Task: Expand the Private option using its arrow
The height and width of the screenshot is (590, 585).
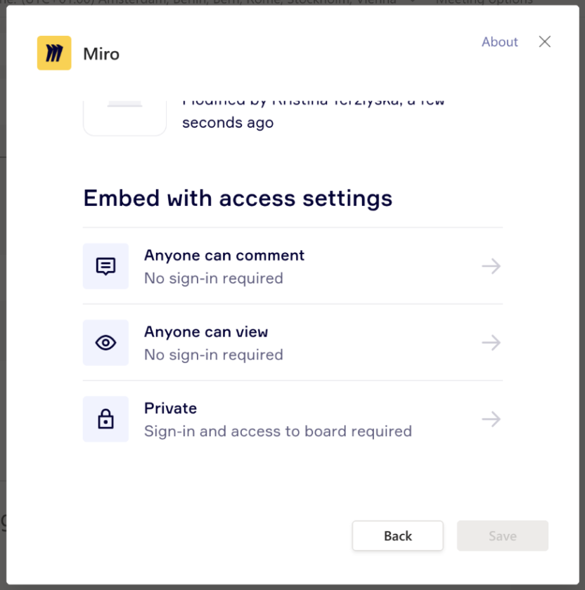Action: 491,419
